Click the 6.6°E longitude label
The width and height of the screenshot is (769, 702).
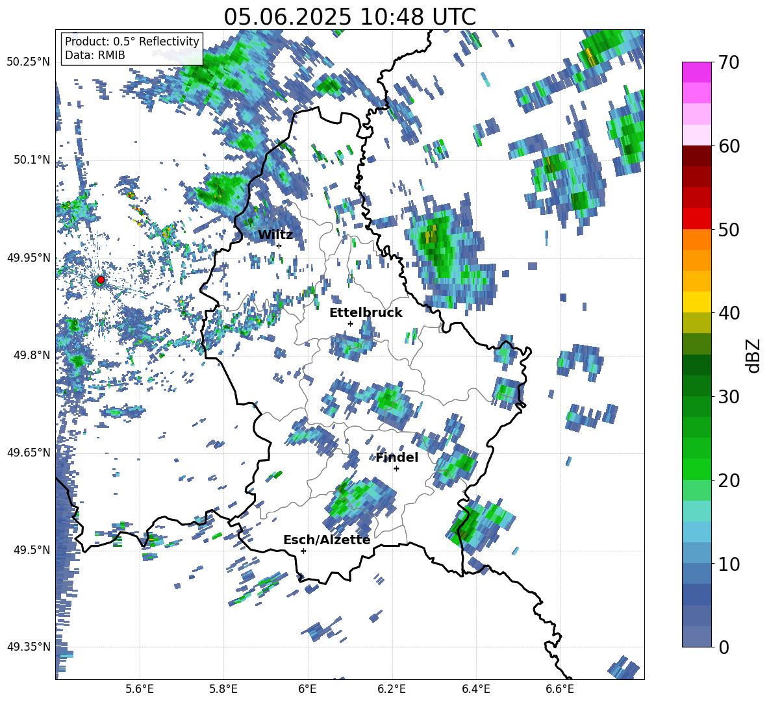pos(560,689)
